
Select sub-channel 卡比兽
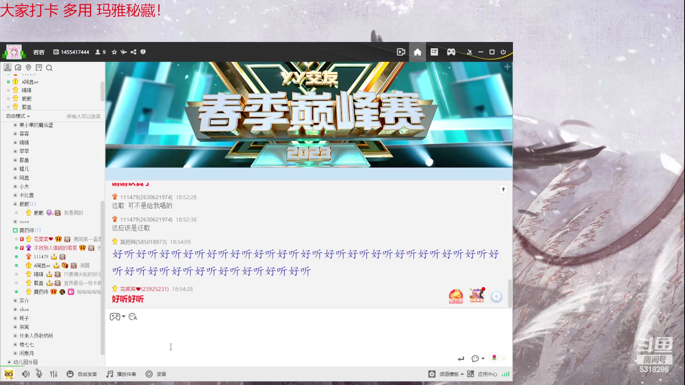pos(26,195)
